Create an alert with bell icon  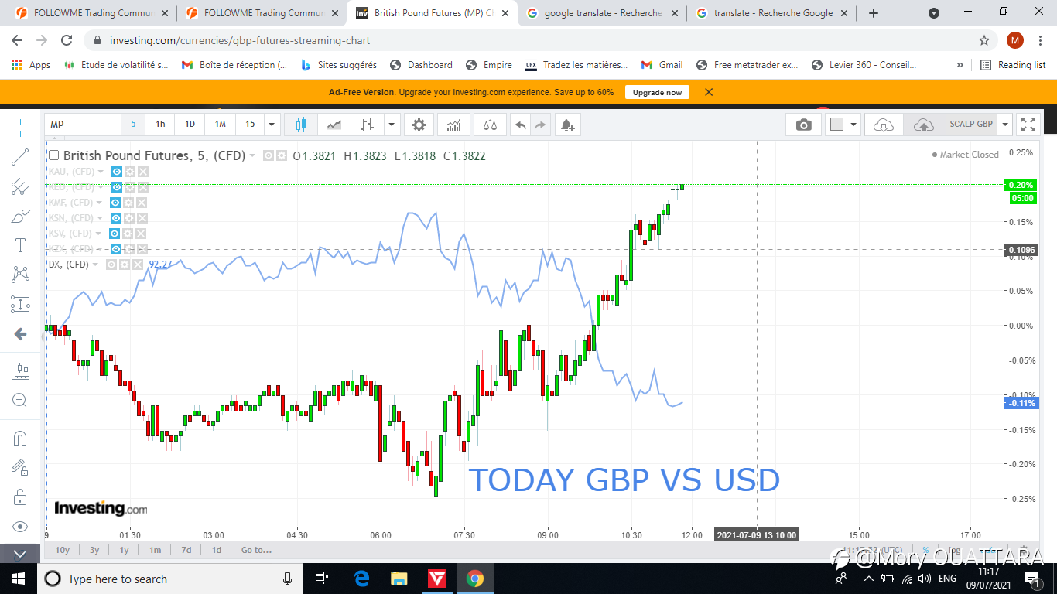point(567,125)
